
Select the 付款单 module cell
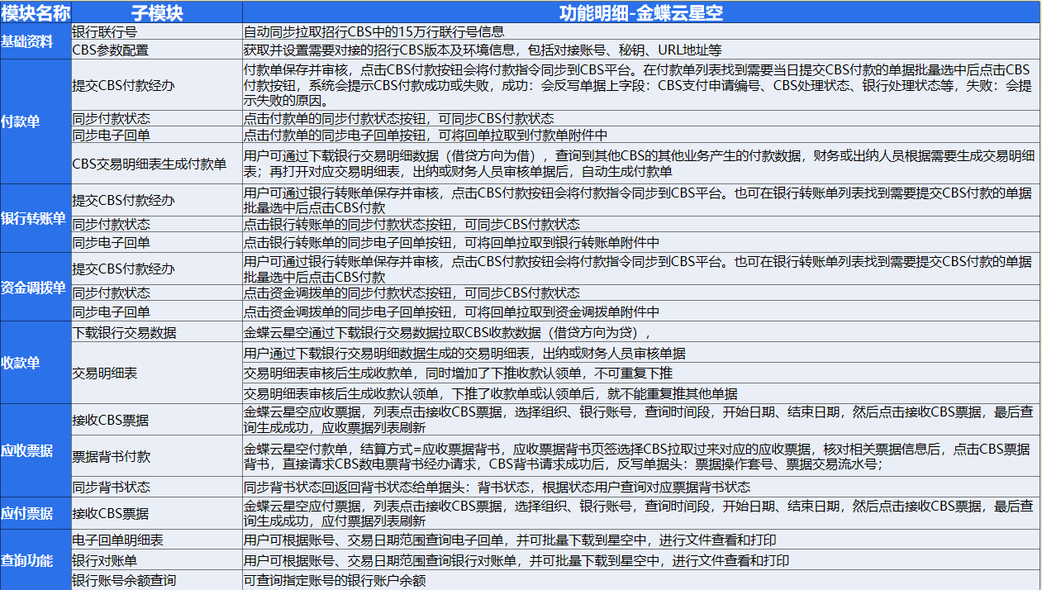click(36, 121)
